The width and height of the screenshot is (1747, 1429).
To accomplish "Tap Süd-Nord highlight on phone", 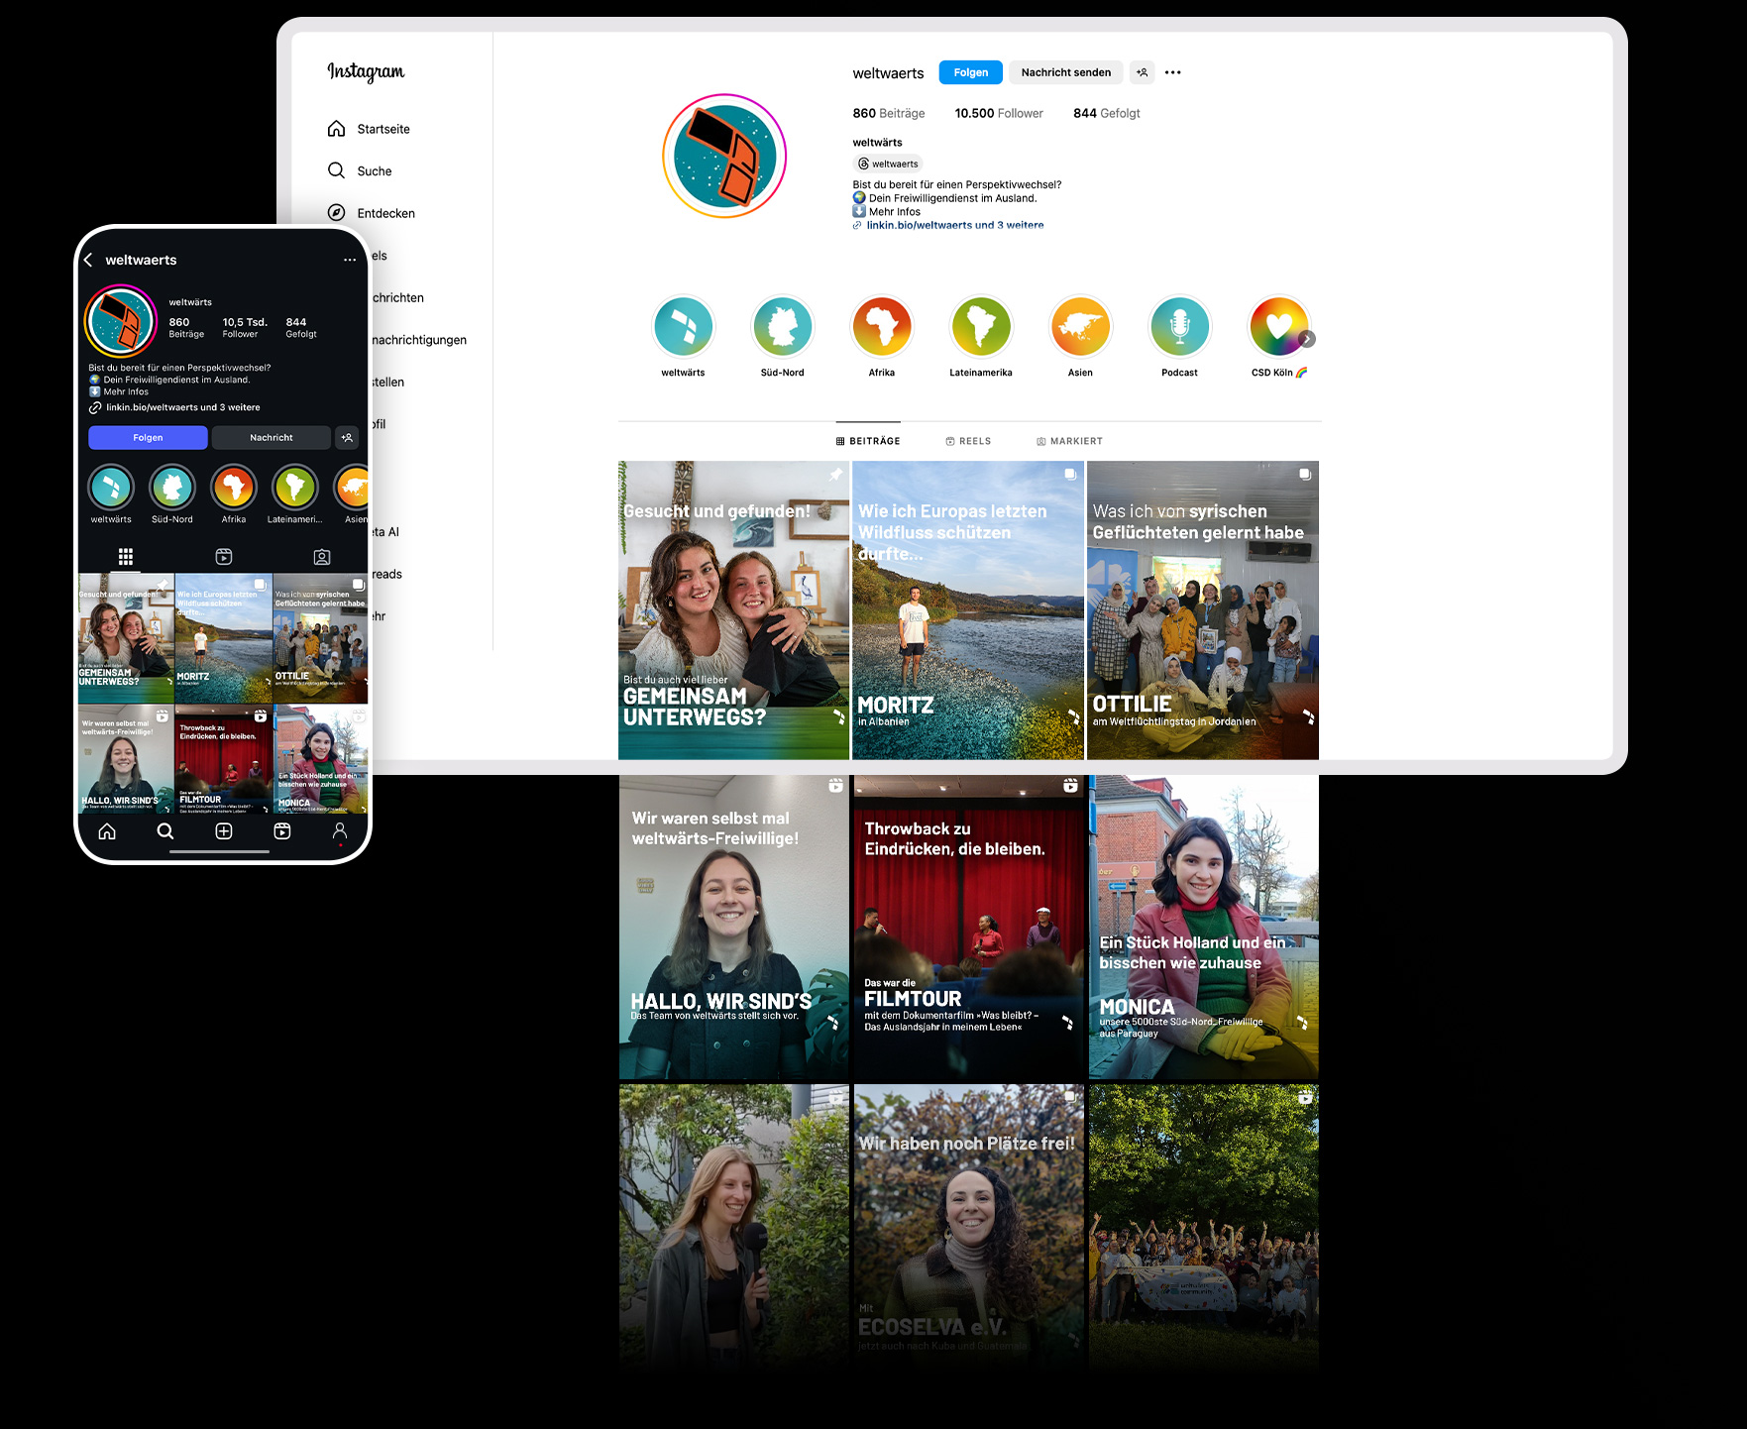I will (x=172, y=494).
